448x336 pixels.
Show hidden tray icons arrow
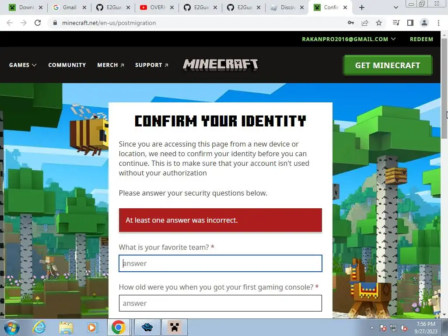tap(372, 328)
